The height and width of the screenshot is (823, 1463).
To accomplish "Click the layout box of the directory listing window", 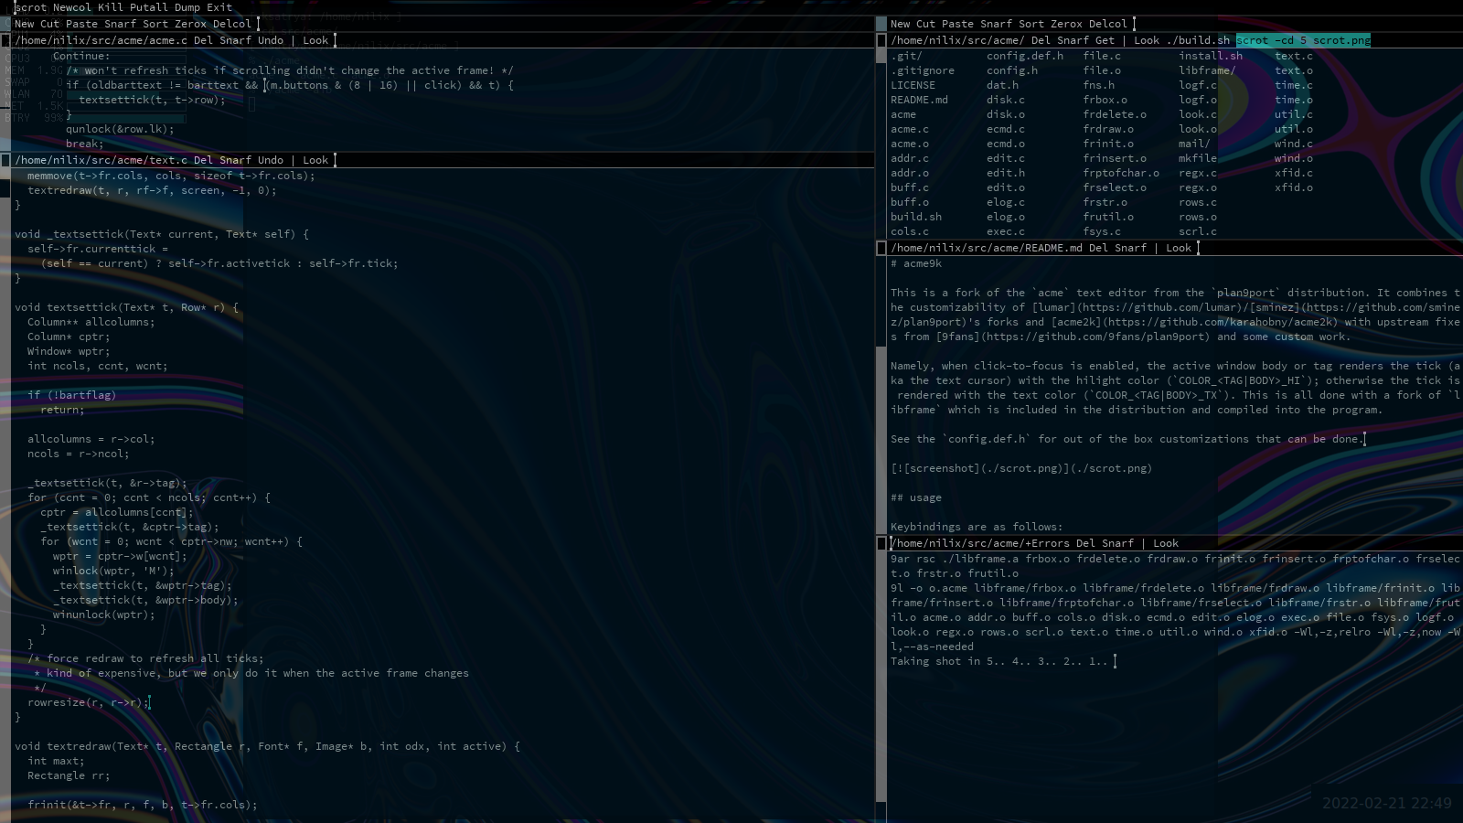I will [881, 40].
